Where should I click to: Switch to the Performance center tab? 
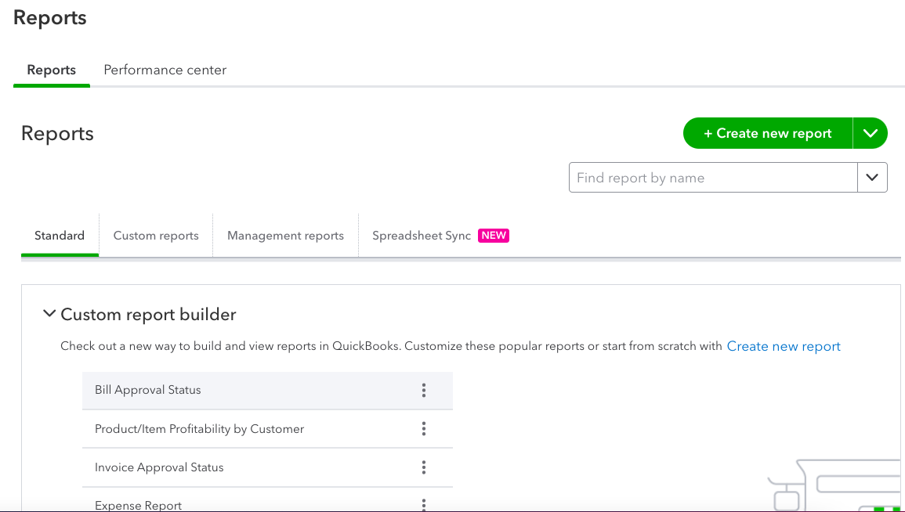165,70
